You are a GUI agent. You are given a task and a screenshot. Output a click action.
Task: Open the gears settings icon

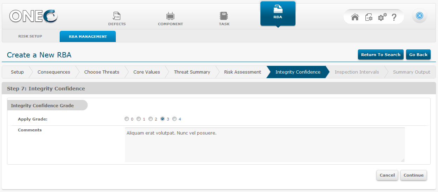click(382, 17)
